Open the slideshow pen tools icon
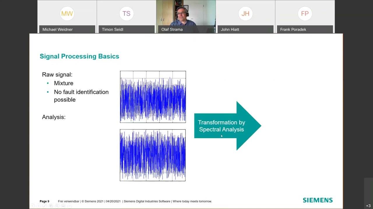The image size is (373, 209). (x=45, y=206)
